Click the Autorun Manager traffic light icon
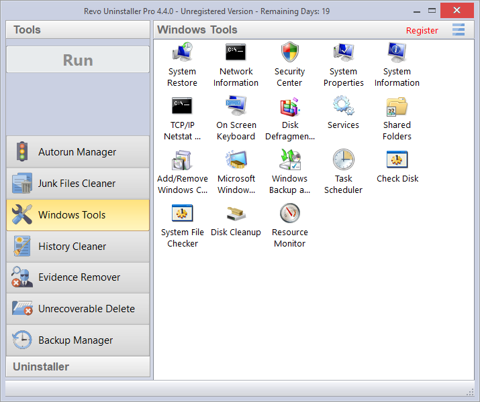This screenshot has width=480, height=402. tap(22, 151)
